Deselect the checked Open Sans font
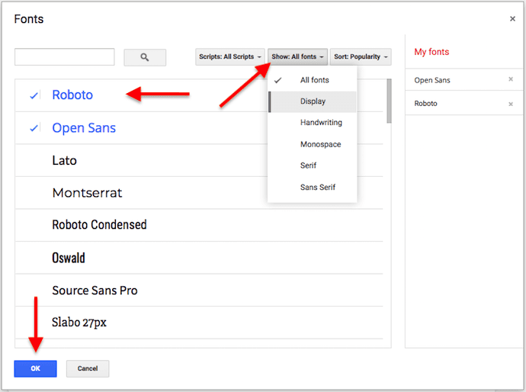526x392 pixels. pyautogui.click(x=34, y=128)
